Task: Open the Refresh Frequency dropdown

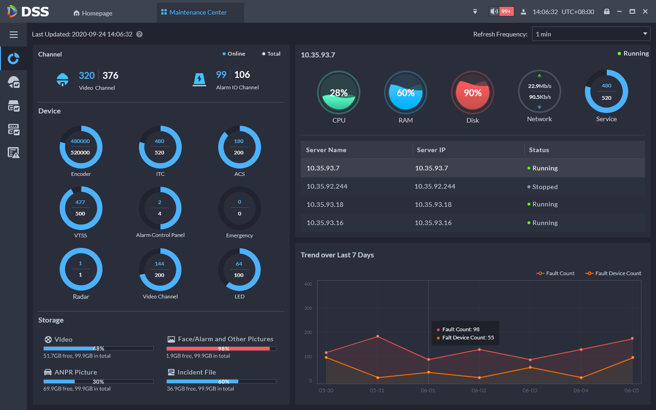Action: (x=591, y=34)
